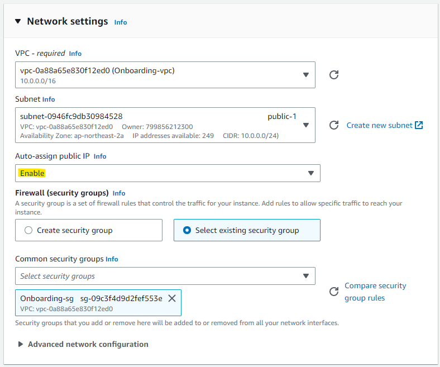Open the Subnet dropdown
440x367 pixels.
[x=165, y=125]
